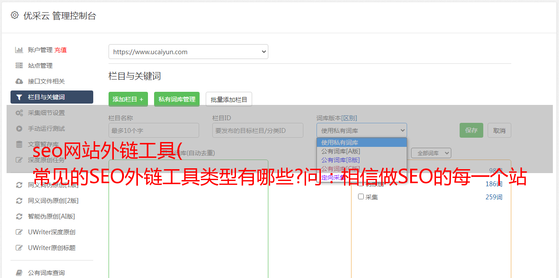Viewport: 559px width, 278px height.
Task: Open the 词库版本 select box
Action: tap(362, 130)
